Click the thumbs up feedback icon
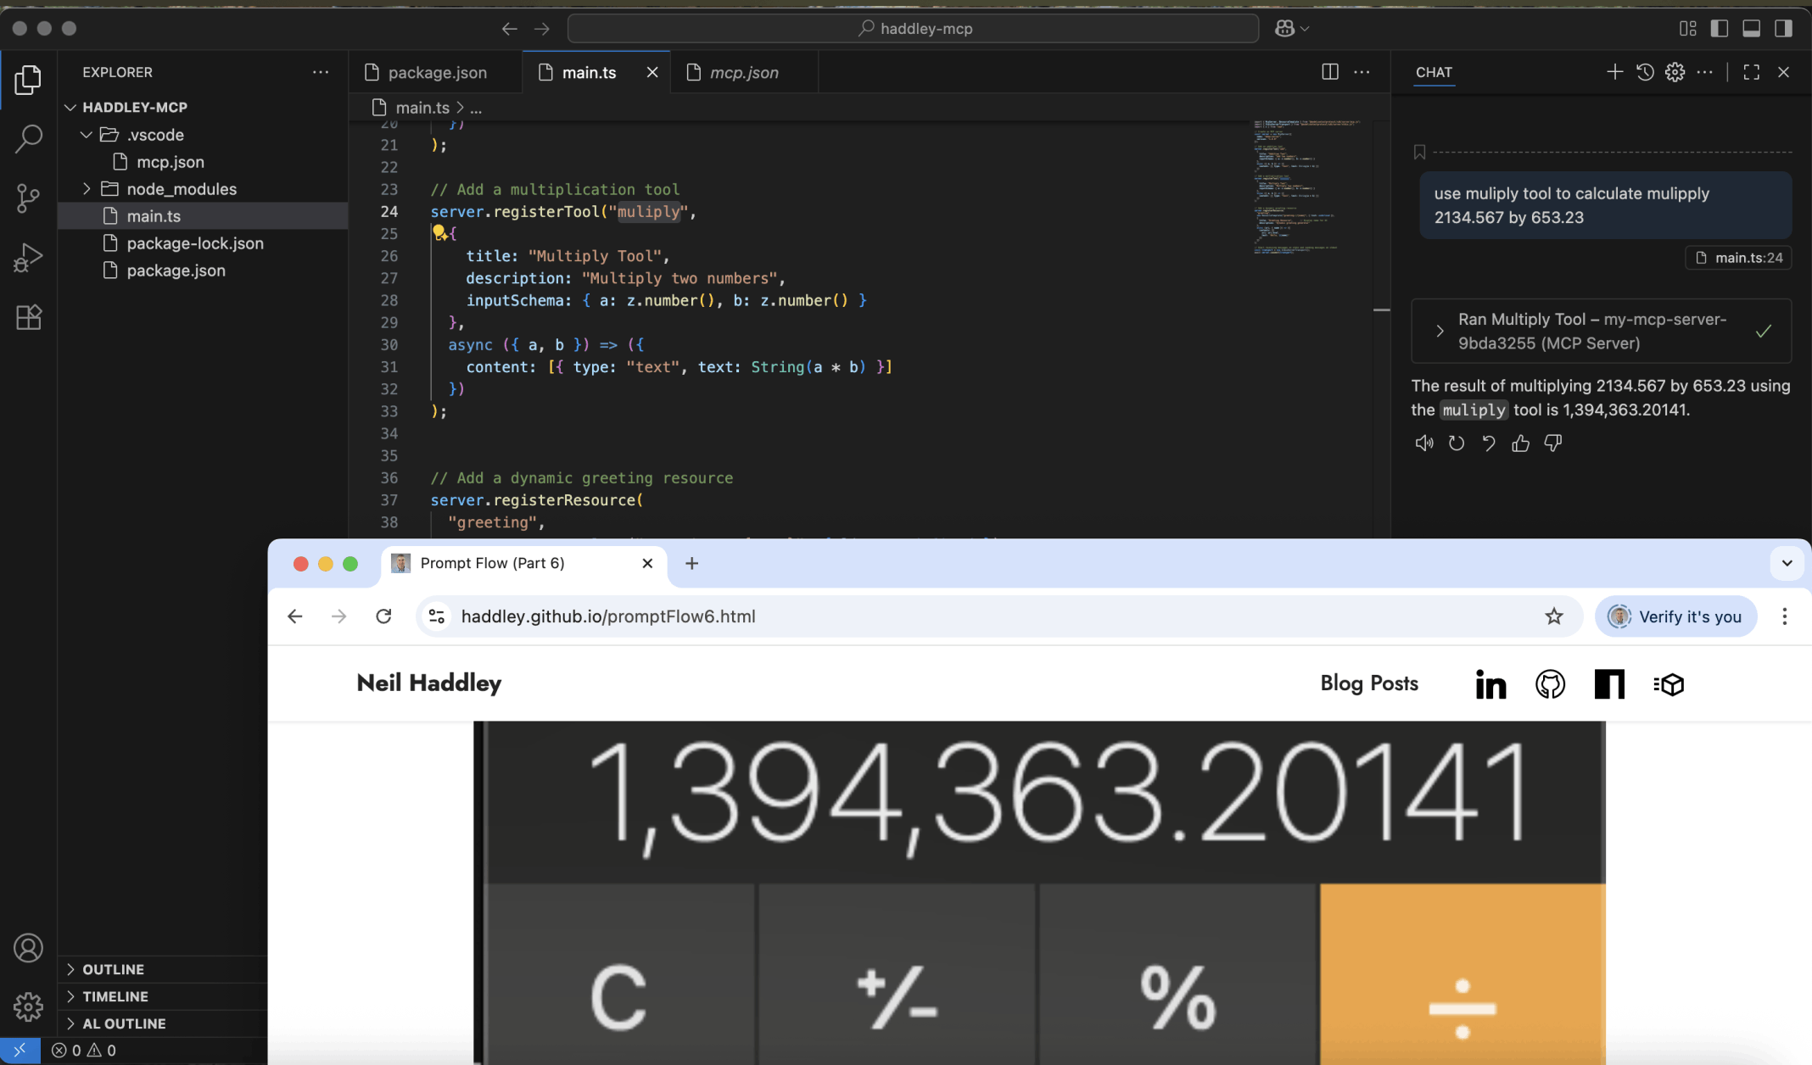The image size is (1812, 1065). pyautogui.click(x=1520, y=443)
